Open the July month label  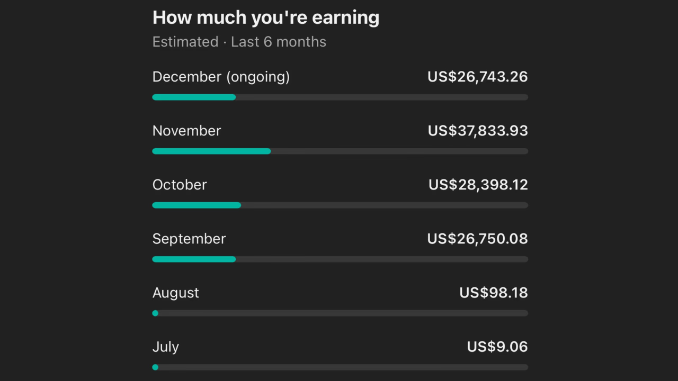point(165,347)
